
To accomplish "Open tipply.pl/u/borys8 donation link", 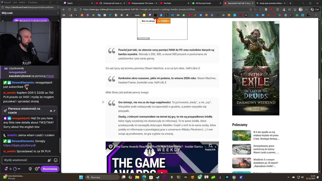I will (19, 145).
